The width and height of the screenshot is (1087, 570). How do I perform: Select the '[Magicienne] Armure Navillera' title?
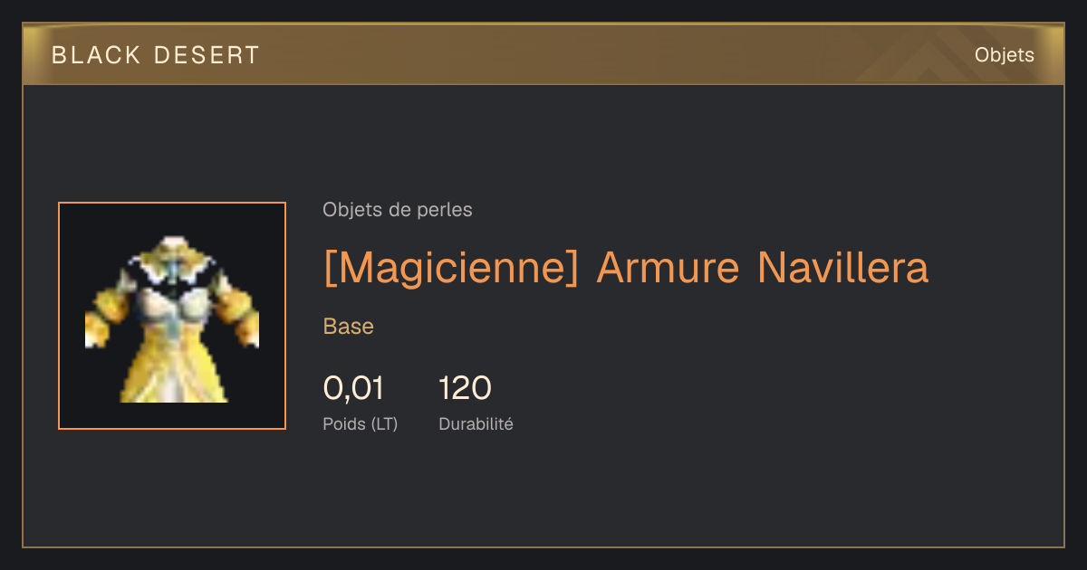[626, 268]
